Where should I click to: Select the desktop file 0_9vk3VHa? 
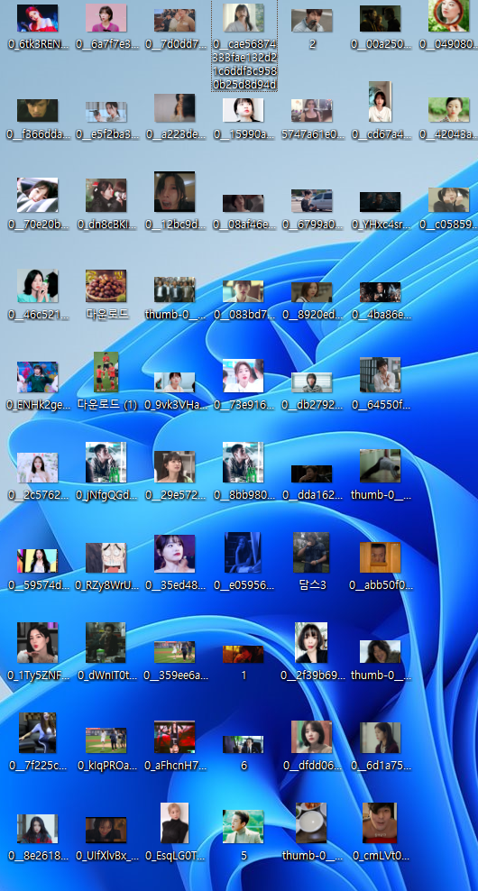point(174,382)
